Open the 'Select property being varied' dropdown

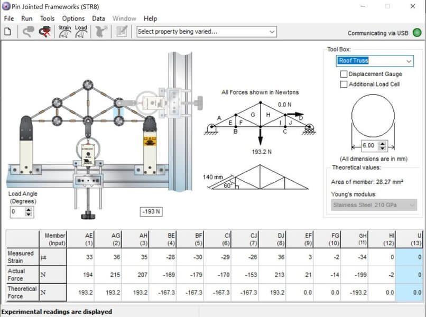point(207,32)
